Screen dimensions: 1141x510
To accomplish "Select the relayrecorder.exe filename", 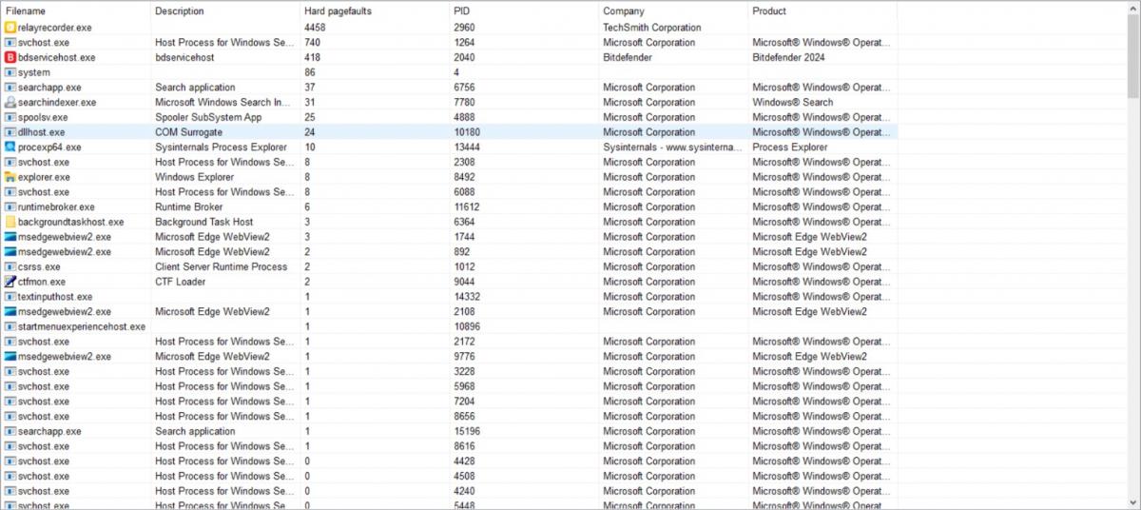I will point(55,28).
